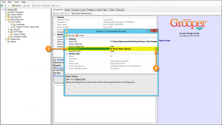Image resolution: width=222 pixels, height=125 pixels.
Task: Select the OCR Profiles node
Action: click(x=18, y=32)
